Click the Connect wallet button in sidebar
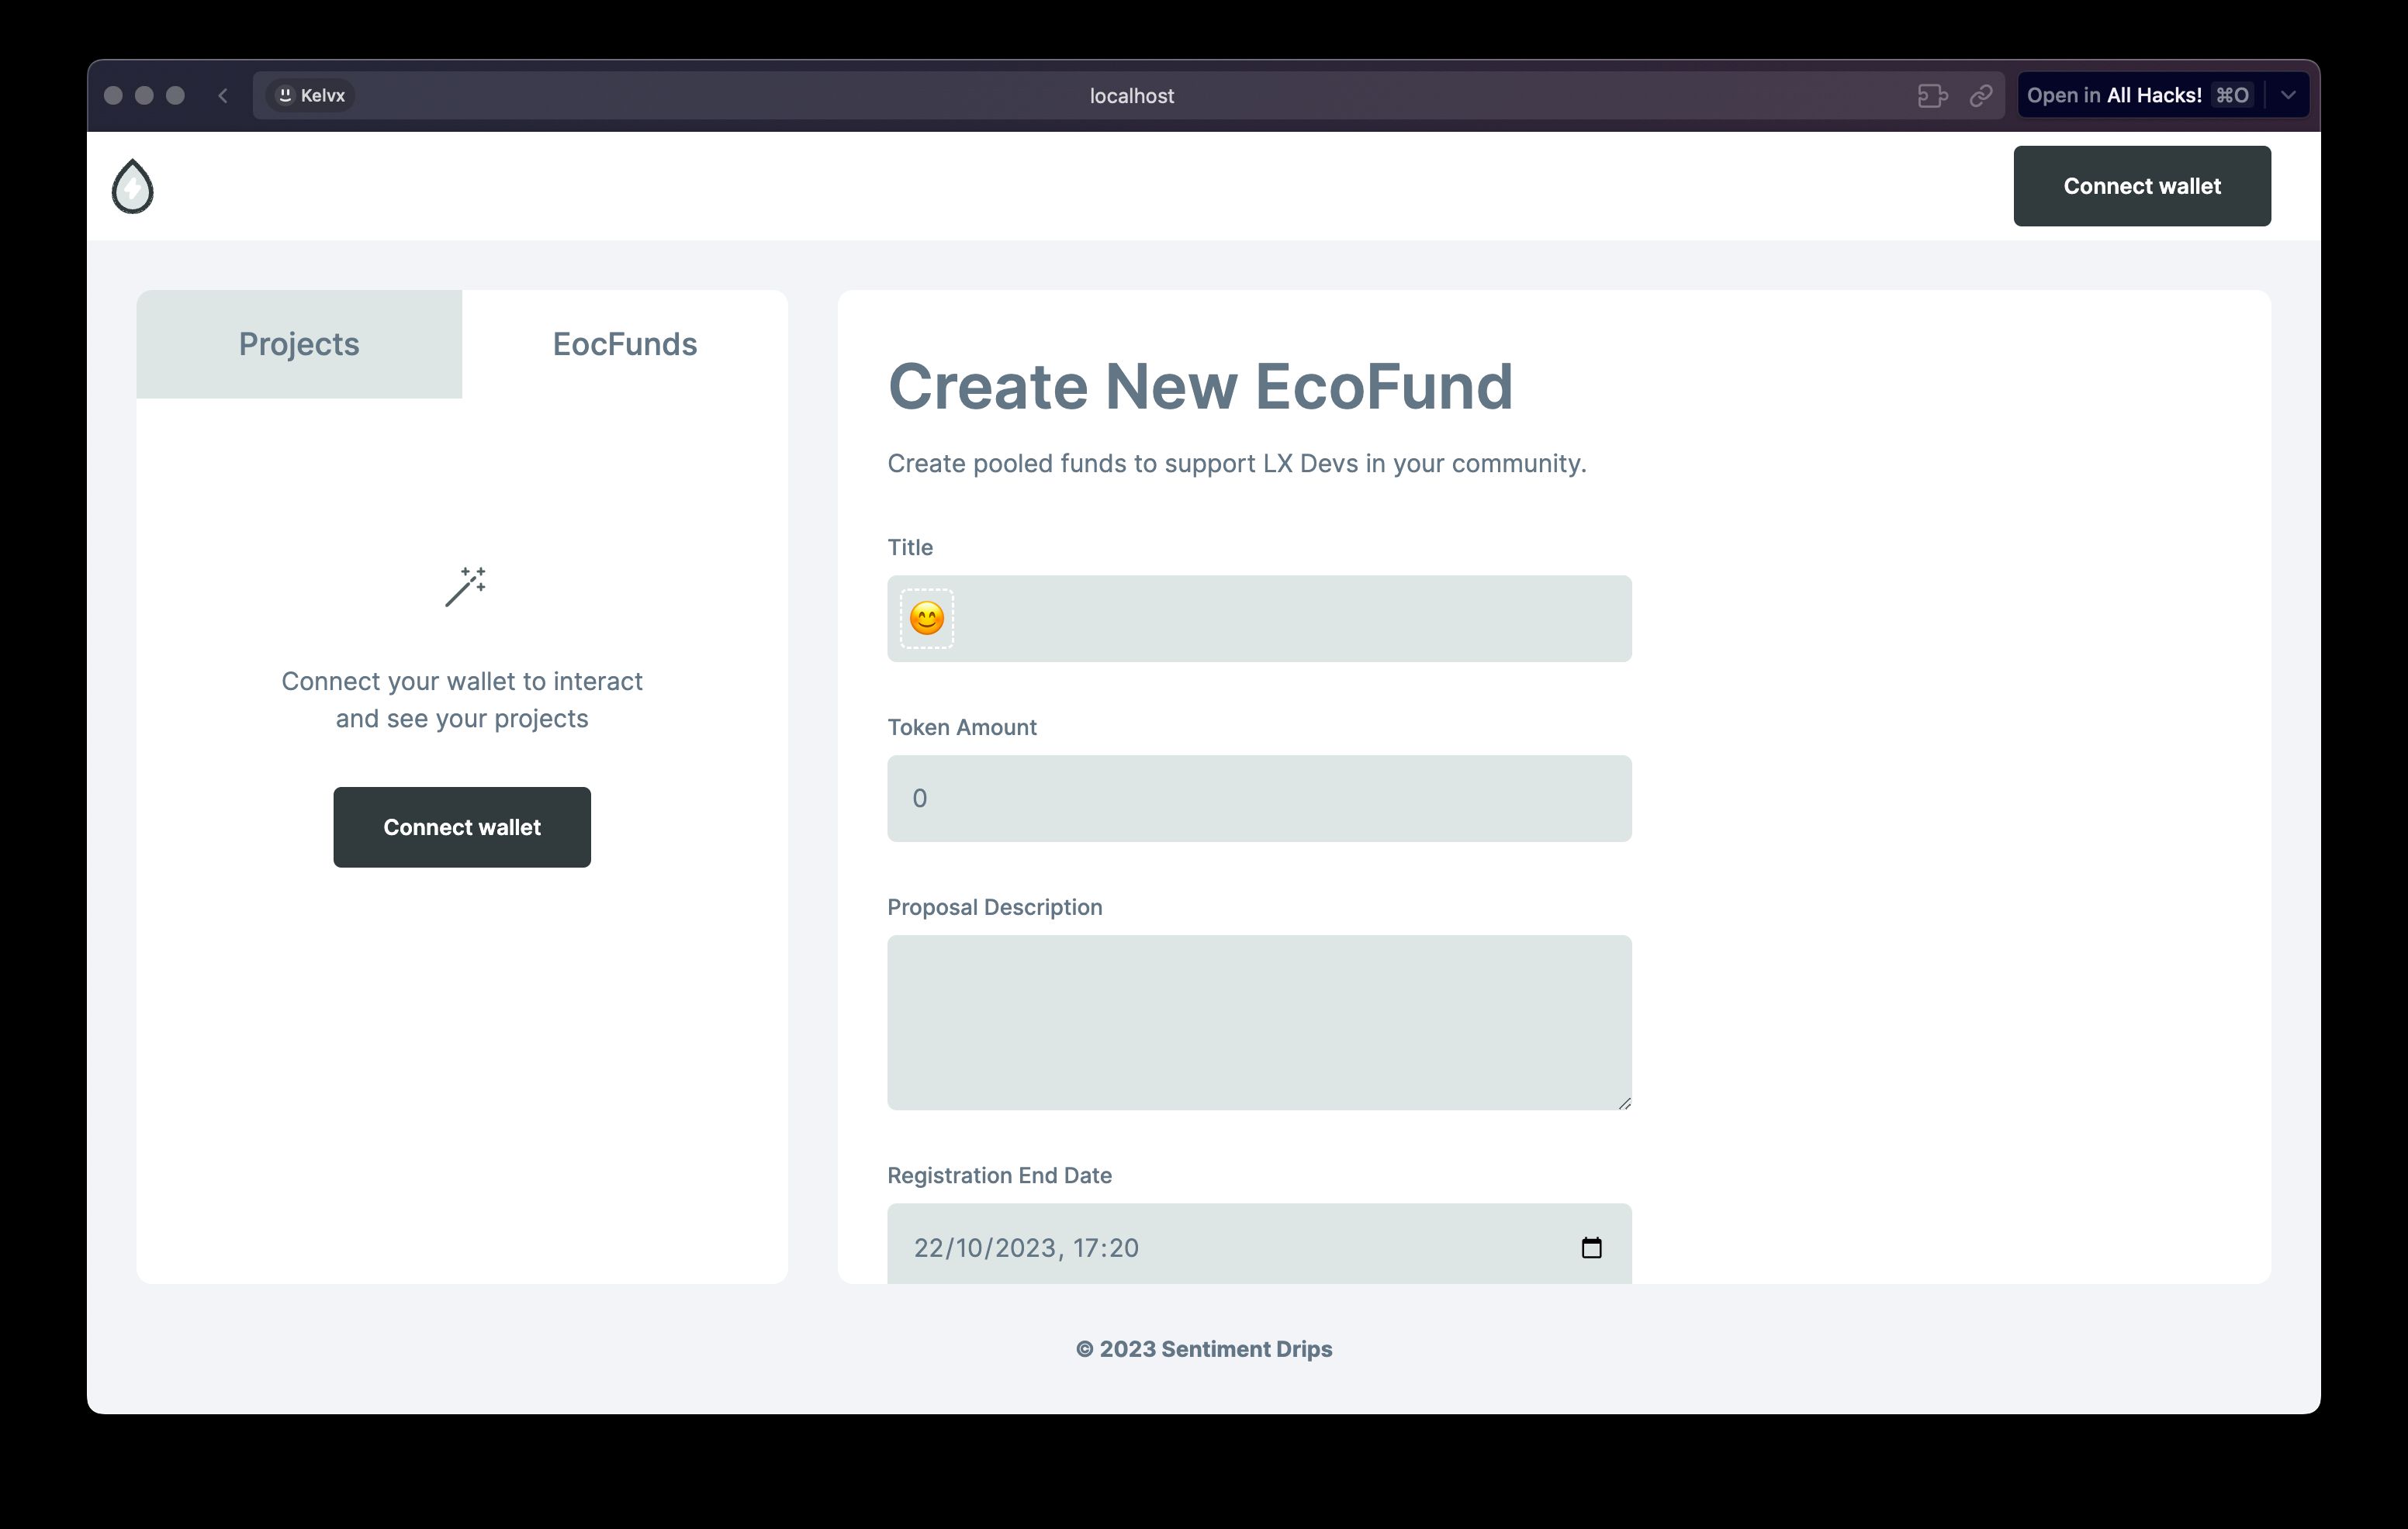The width and height of the screenshot is (2408, 1529). click(462, 826)
